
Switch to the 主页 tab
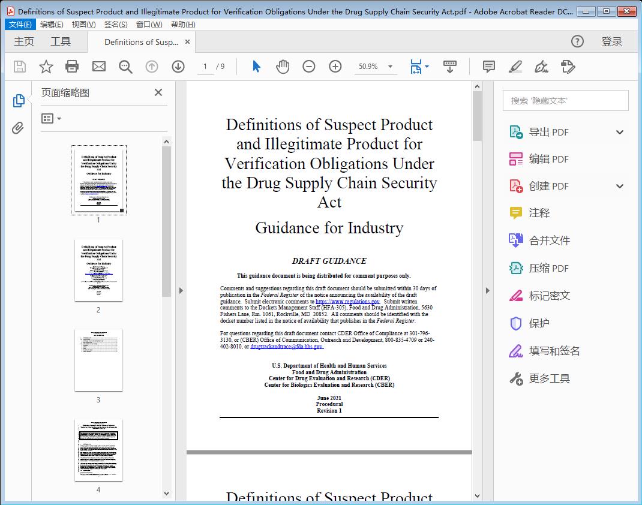[x=24, y=42]
